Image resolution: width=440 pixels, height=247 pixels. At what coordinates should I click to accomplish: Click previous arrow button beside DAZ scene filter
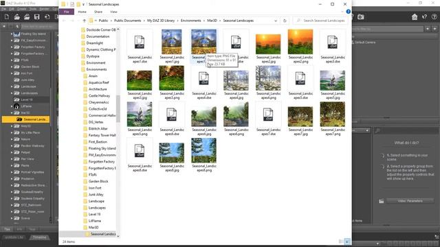[x=428, y=29]
